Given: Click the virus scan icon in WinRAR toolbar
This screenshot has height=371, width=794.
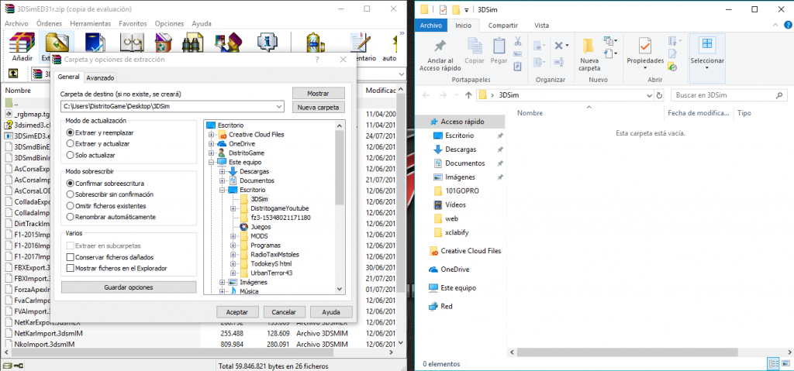Looking at the screenshot, I should pyautogui.click(x=316, y=43).
